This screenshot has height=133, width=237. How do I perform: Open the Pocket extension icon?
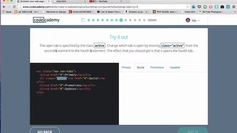199,7
